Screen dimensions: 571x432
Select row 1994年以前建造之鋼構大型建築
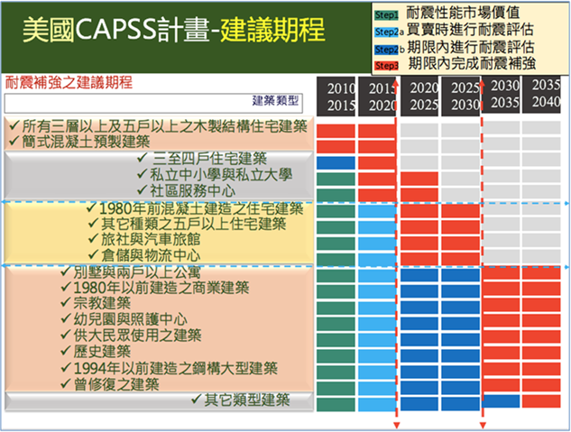coord(170,368)
